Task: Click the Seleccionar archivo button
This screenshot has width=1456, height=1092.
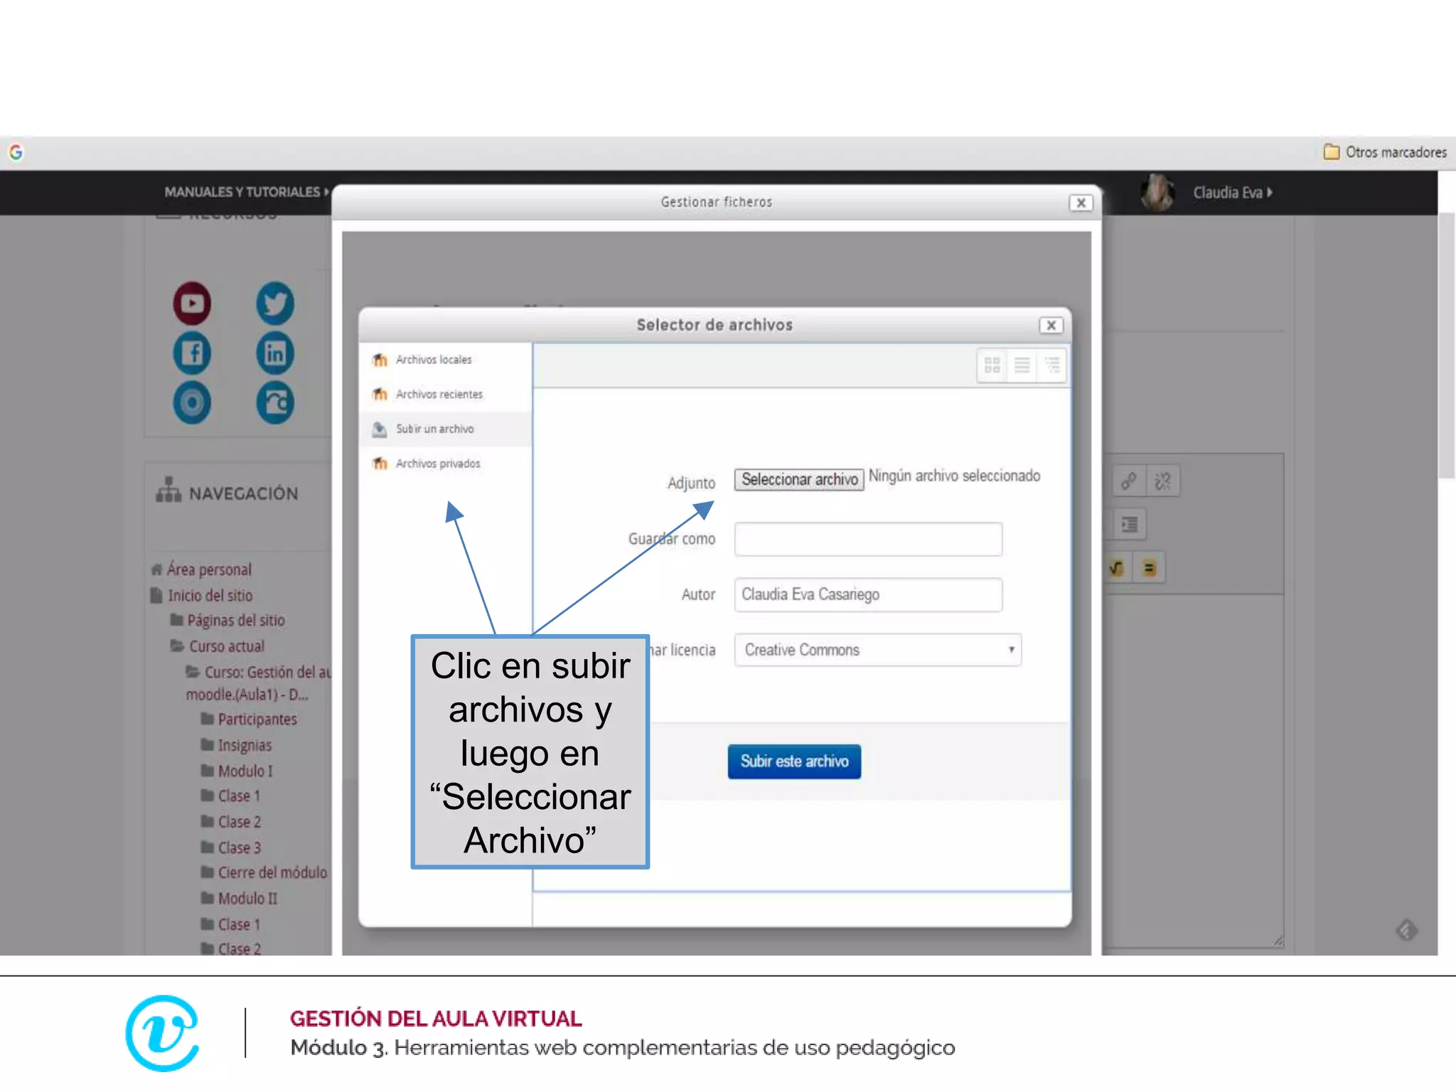Action: (x=799, y=479)
